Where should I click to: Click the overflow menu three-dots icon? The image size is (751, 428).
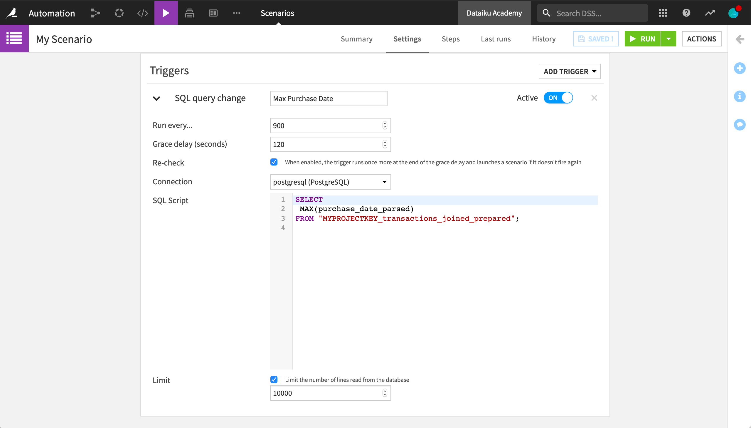click(x=237, y=13)
